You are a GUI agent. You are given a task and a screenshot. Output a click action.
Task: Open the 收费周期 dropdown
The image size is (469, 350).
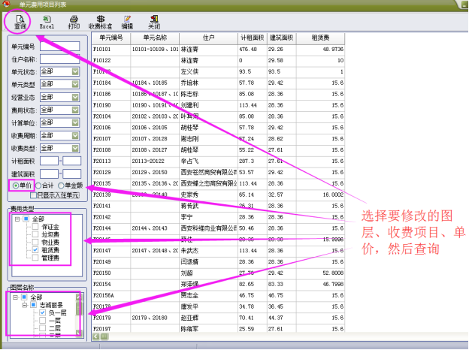click(75, 136)
